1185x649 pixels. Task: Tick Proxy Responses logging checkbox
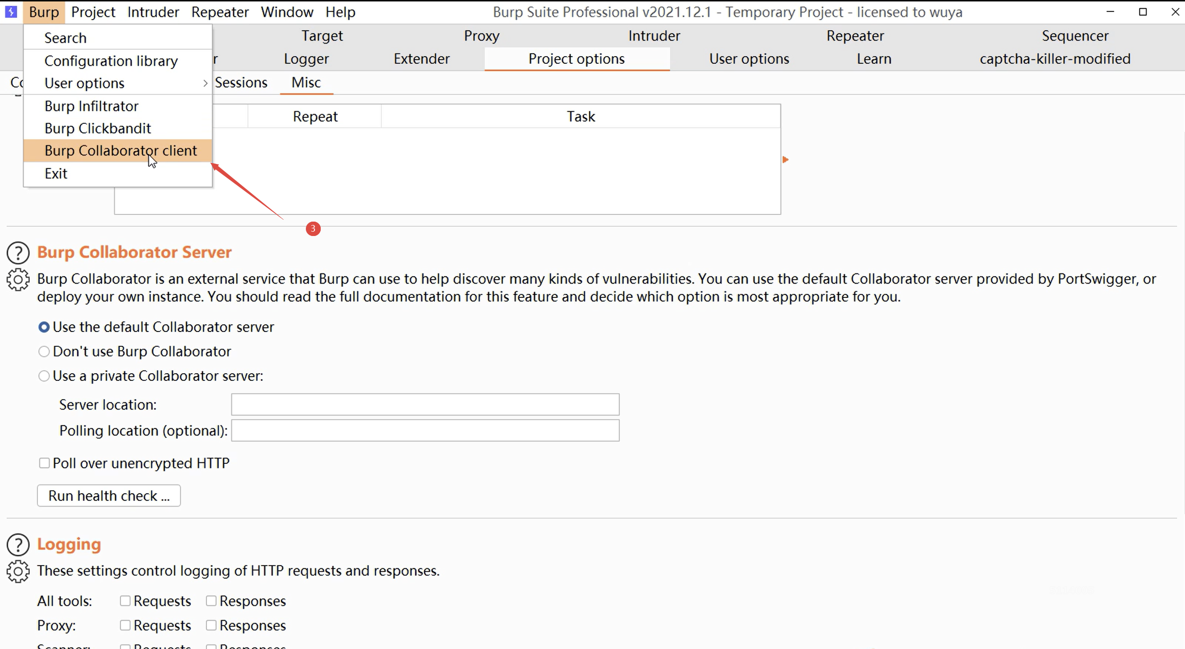point(211,625)
